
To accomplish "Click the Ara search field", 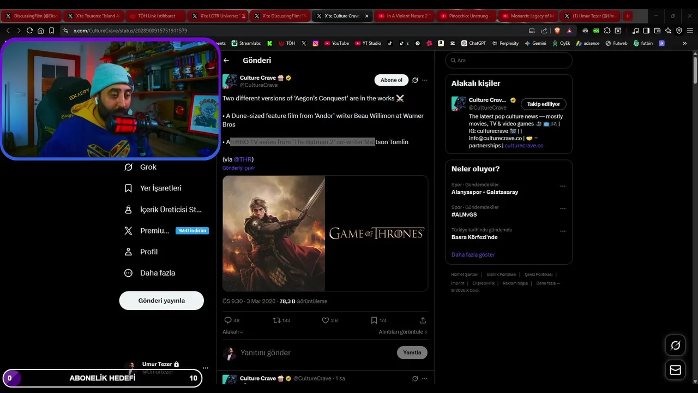I will coord(509,61).
